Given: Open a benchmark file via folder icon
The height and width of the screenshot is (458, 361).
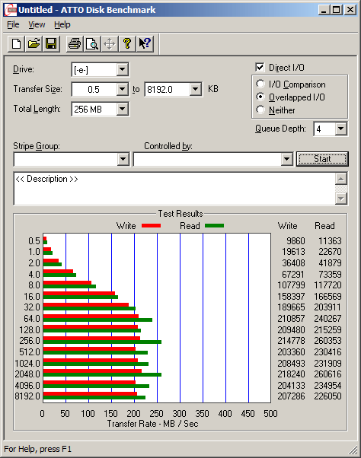Looking at the screenshot, I should click(34, 44).
